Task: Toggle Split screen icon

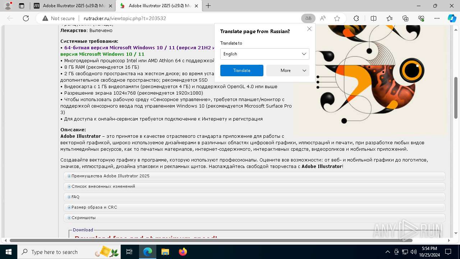Action: (x=373, y=18)
